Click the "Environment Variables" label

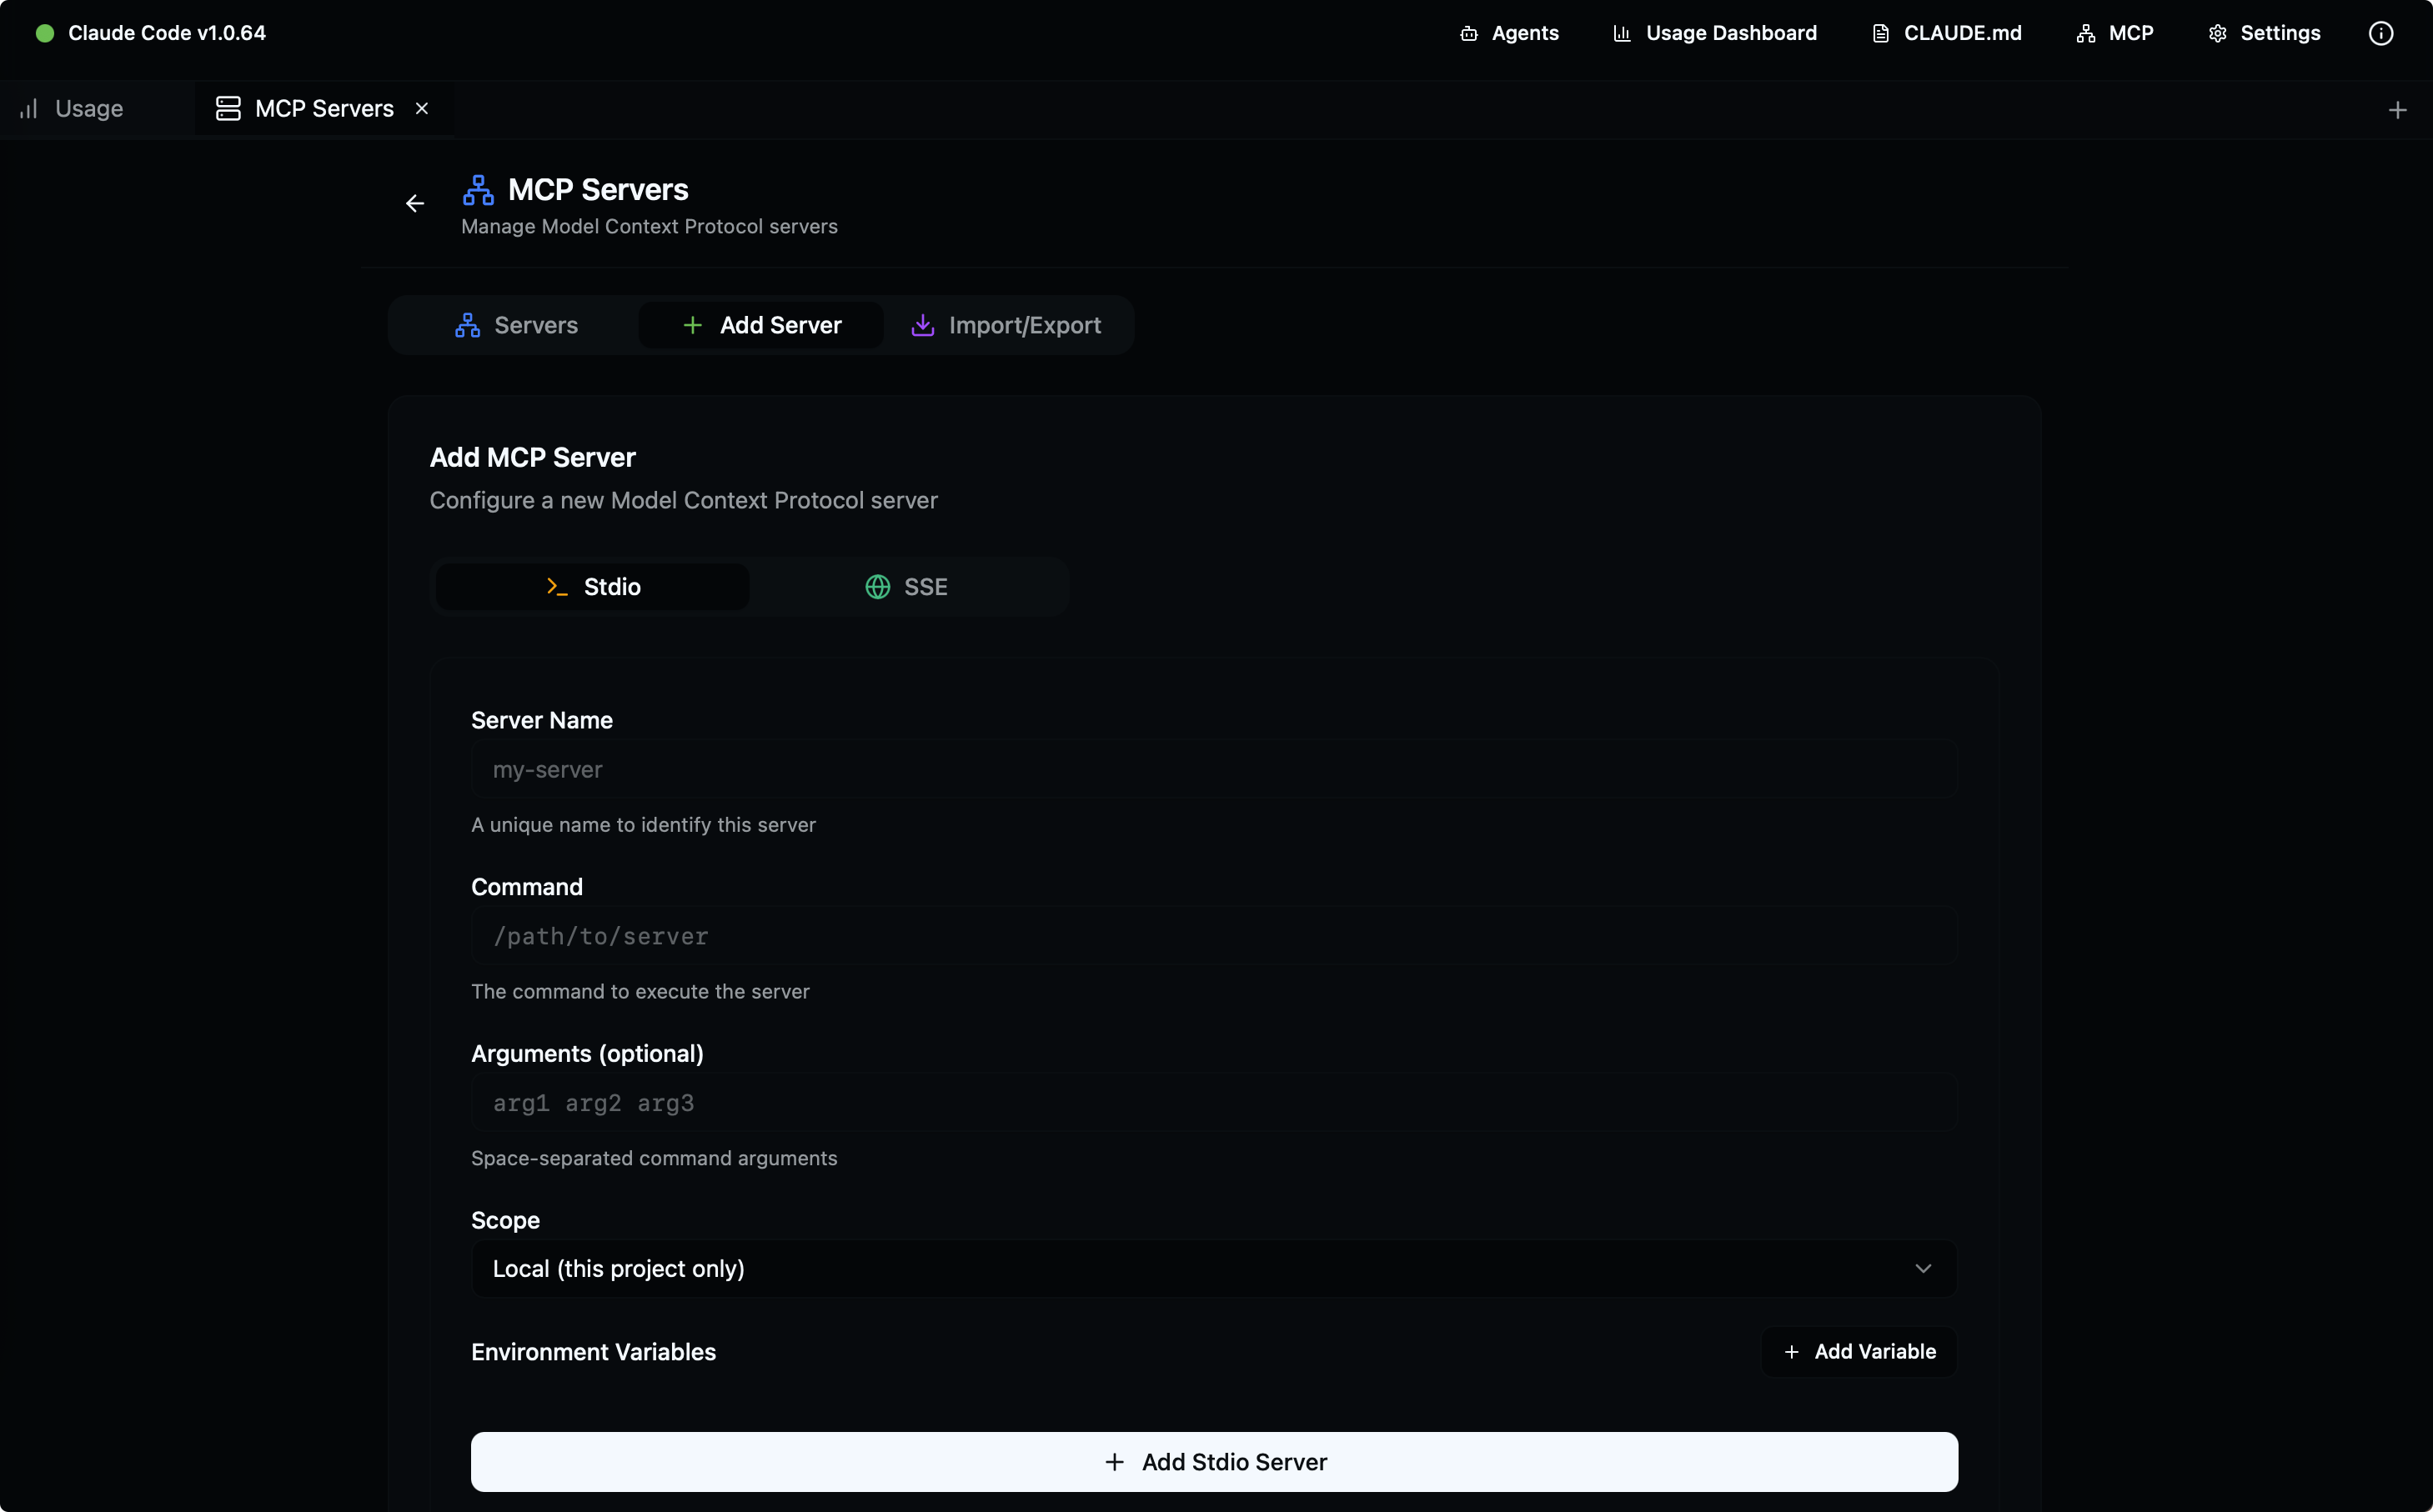(593, 1352)
